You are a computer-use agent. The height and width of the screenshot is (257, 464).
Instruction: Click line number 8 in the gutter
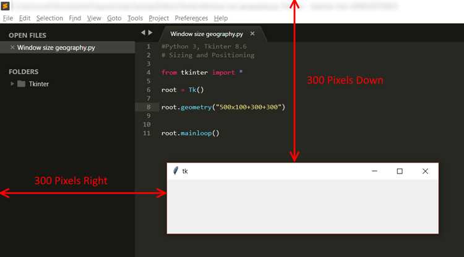click(148, 107)
